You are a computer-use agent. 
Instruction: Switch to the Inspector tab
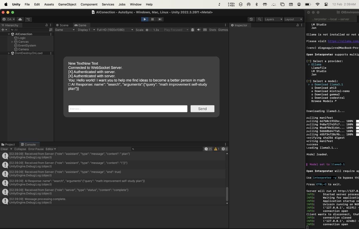pos(239,25)
